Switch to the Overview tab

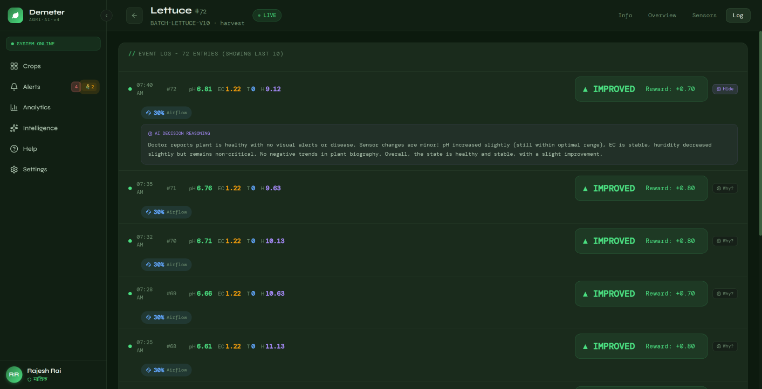662,15
